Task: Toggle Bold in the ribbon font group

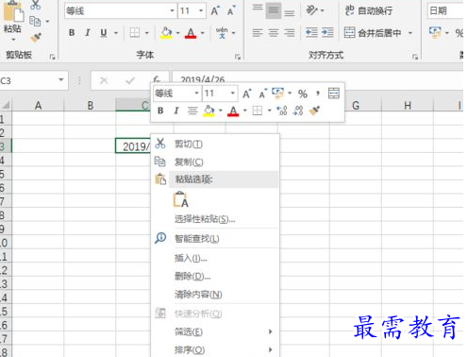Action: (72, 33)
